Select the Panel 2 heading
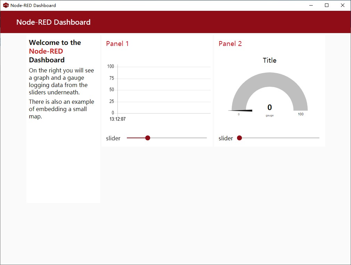 230,44
